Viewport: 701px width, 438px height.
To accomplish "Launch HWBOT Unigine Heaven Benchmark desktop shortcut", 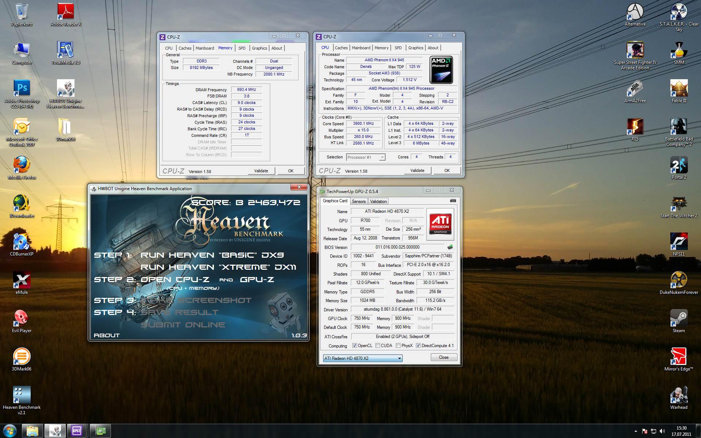I will (66, 94).
